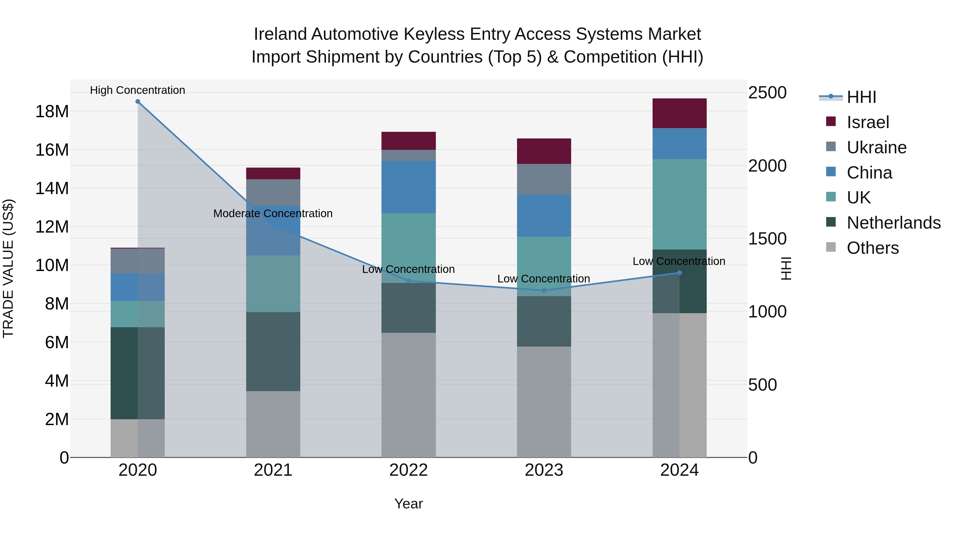Click the 2023 x-axis tick label
Screen dimensions: 955x537
pyautogui.click(x=544, y=470)
